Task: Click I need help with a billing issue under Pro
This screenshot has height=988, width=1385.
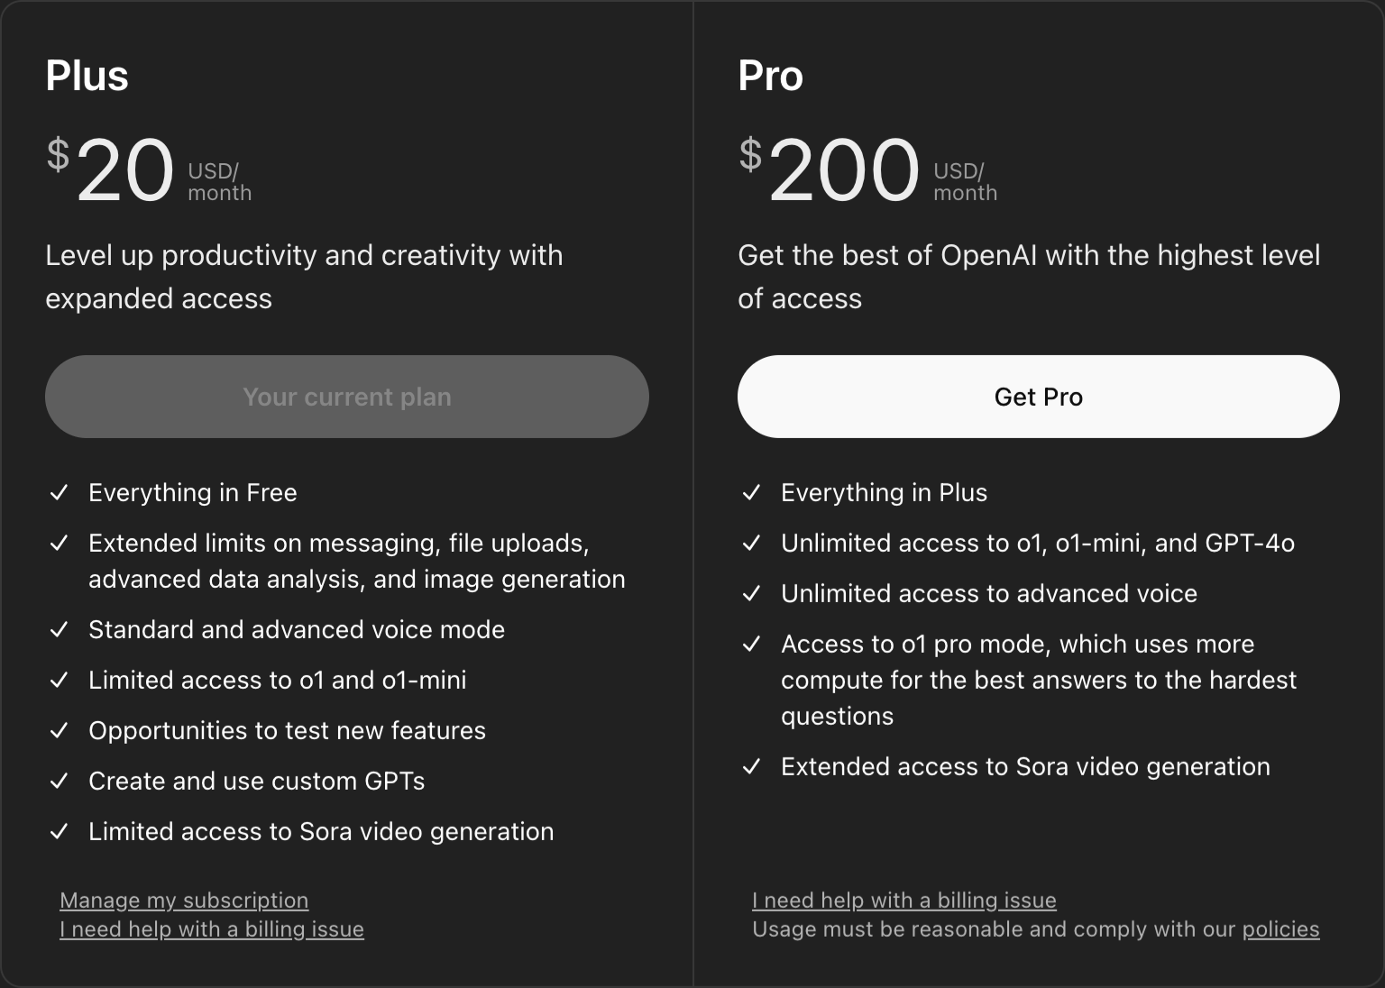Action: 904,900
